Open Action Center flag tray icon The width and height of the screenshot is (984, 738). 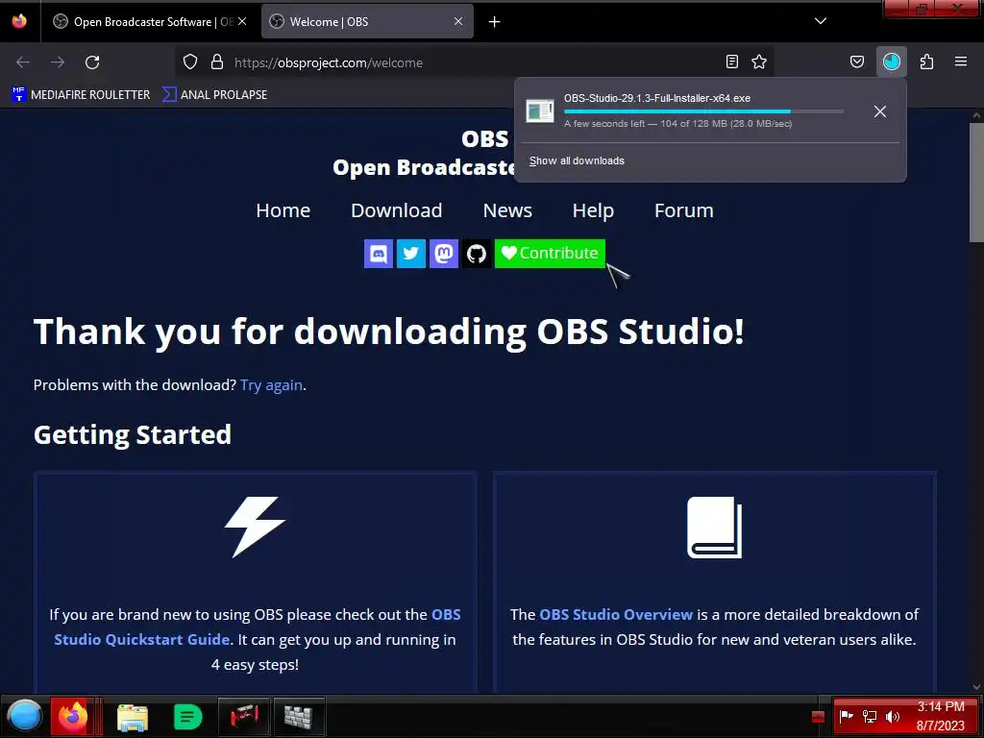click(846, 716)
